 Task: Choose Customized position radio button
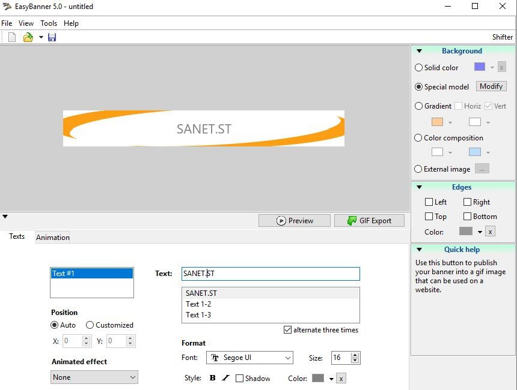click(x=90, y=325)
